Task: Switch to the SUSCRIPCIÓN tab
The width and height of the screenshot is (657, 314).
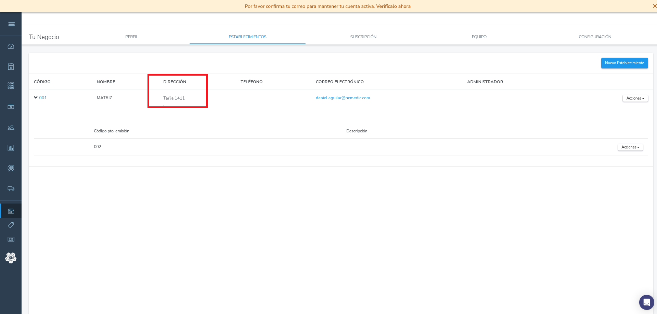Action: pyautogui.click(x=363, y=37)
